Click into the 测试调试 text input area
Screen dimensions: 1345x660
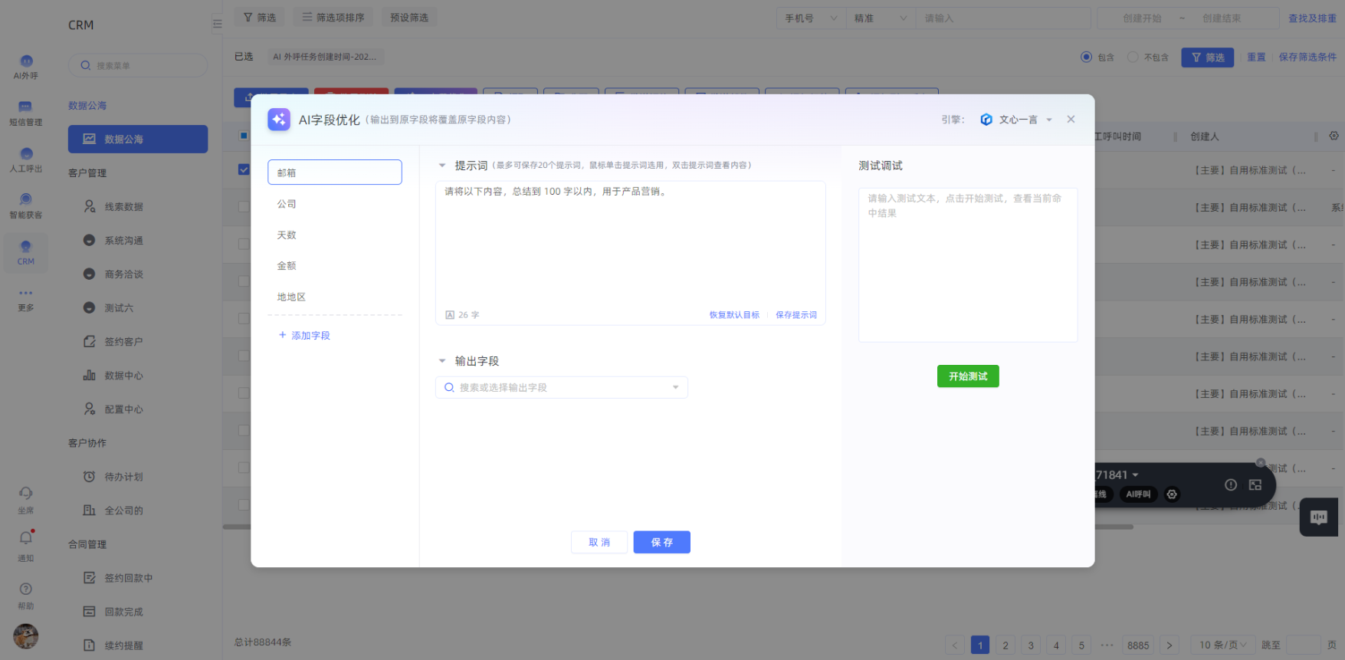(967, 264)
